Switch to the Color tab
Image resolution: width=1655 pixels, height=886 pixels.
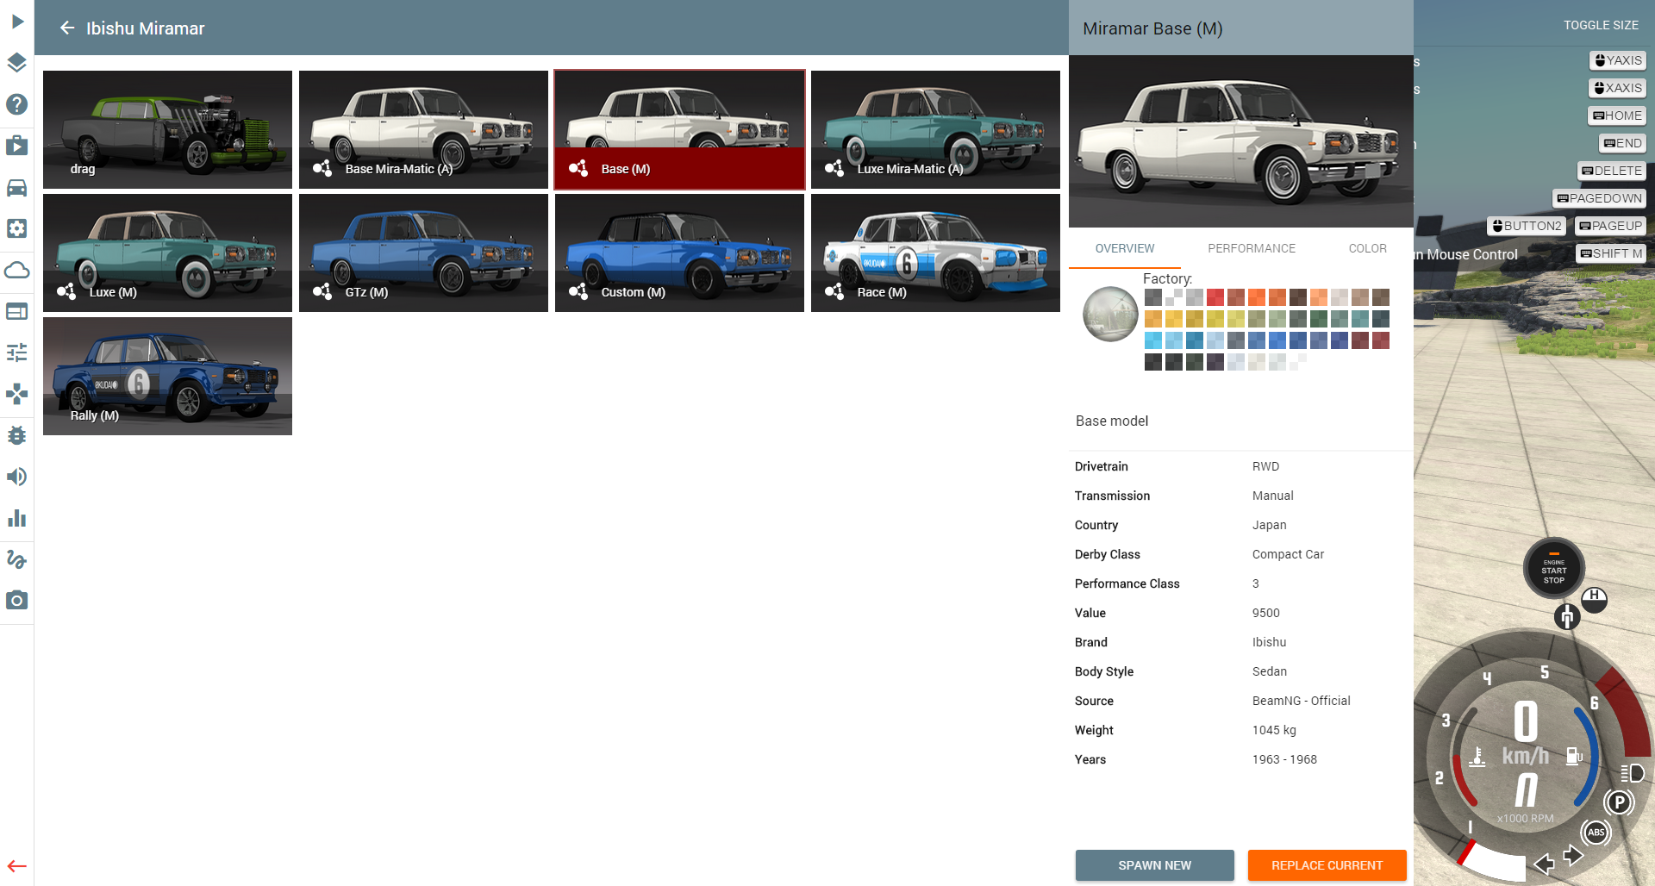tap(1368, 248)
